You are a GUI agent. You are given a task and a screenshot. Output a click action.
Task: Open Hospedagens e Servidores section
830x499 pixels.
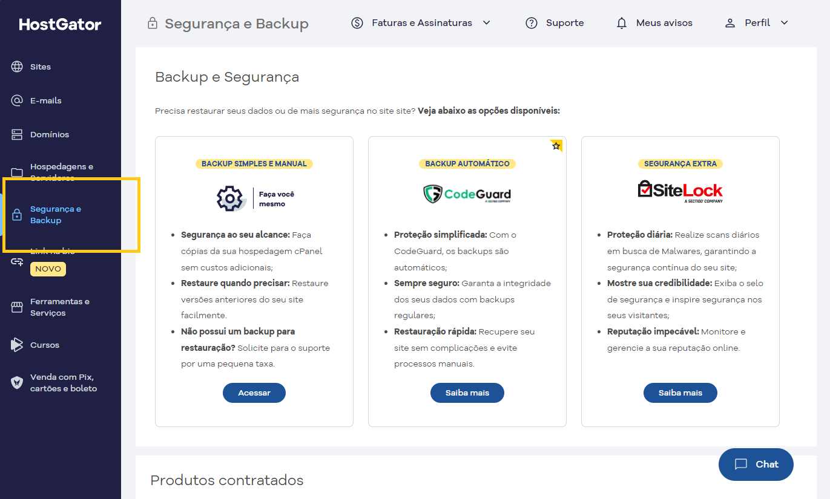(61, 172)
